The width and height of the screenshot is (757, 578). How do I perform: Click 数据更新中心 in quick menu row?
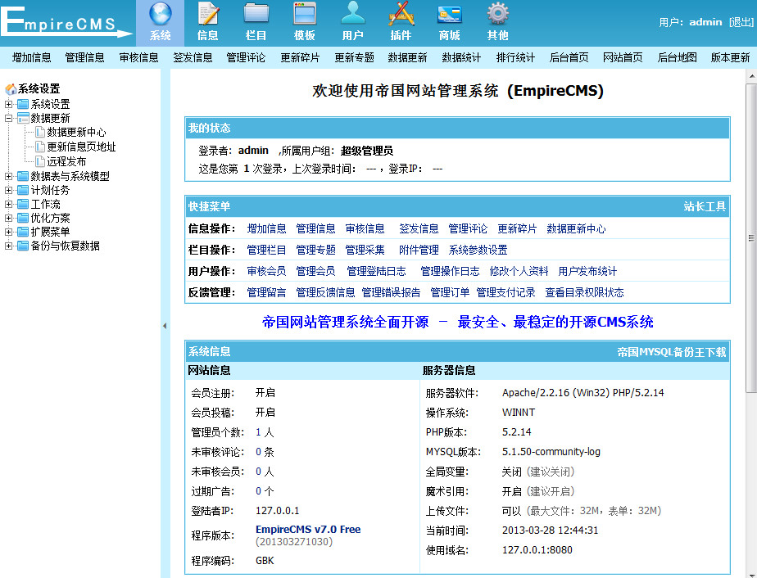pyautogui.click(x=576, y=228)
